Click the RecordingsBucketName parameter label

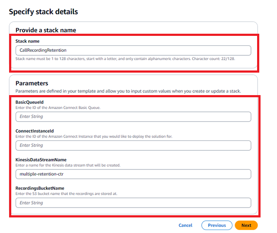click(x=39, y=188)
